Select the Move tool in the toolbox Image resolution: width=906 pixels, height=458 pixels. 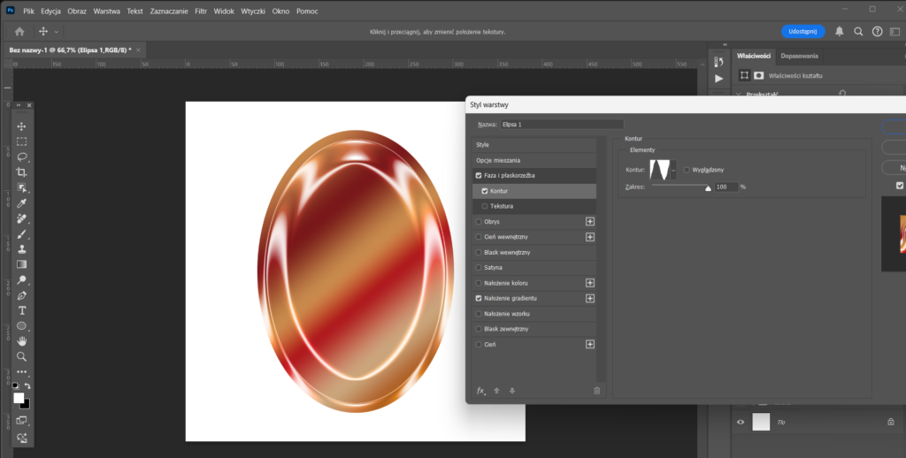(x=21, y=126)
